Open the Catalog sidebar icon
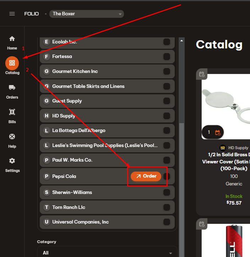 [x=12, y=63]
